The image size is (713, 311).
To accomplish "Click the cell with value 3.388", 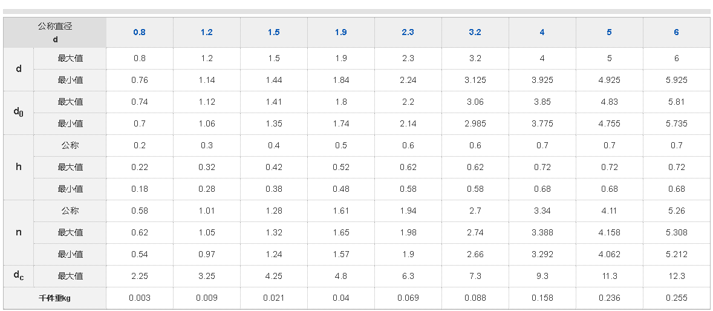I will pos(542,232).
